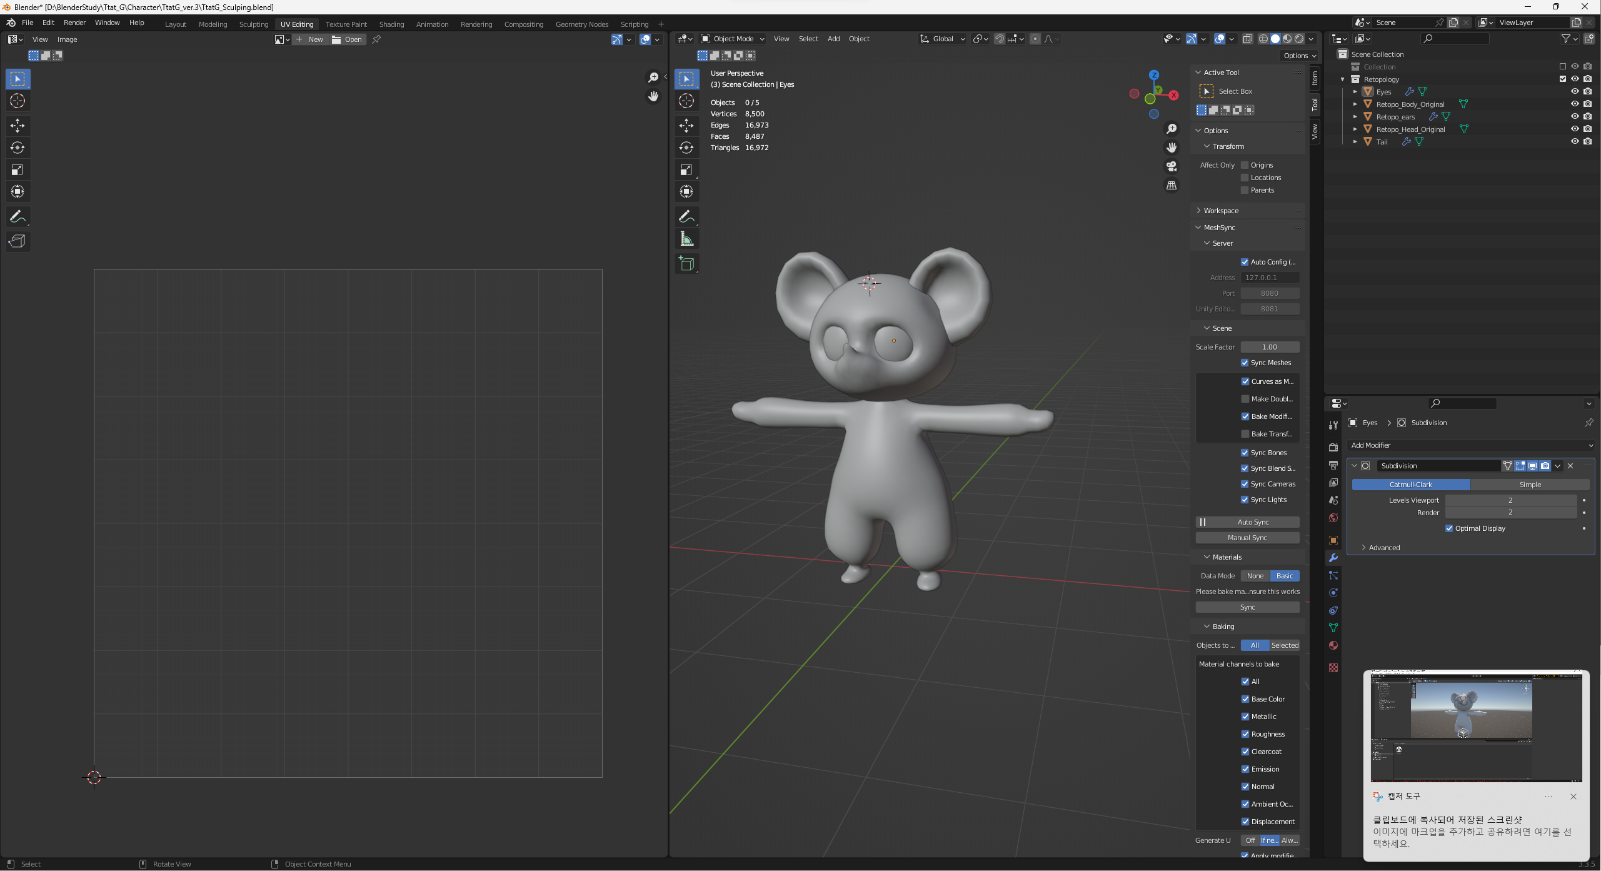Click the Simple subdivision type button
Viewport: 1601px width, 871px height.
[1530, 485]
